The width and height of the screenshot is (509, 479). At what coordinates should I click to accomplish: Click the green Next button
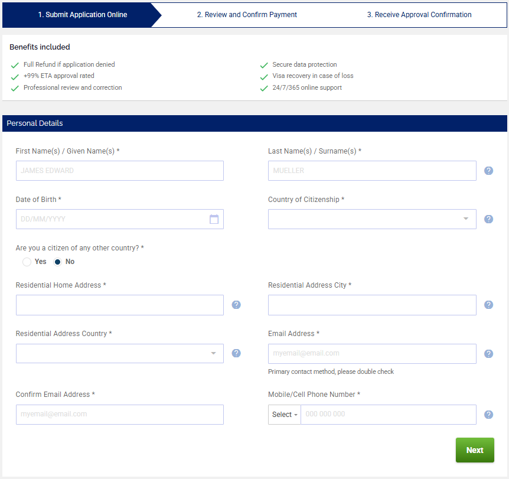pyautogui.click(x=475, y=450)
